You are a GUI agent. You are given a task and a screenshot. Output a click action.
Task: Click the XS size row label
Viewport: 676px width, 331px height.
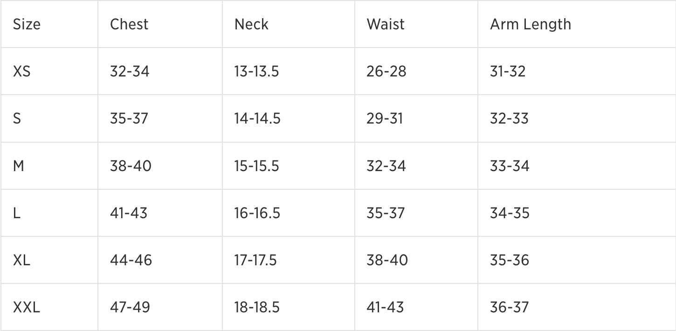click(21, 71)
